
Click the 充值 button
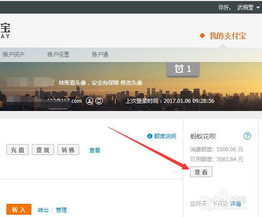coord(18,149)
